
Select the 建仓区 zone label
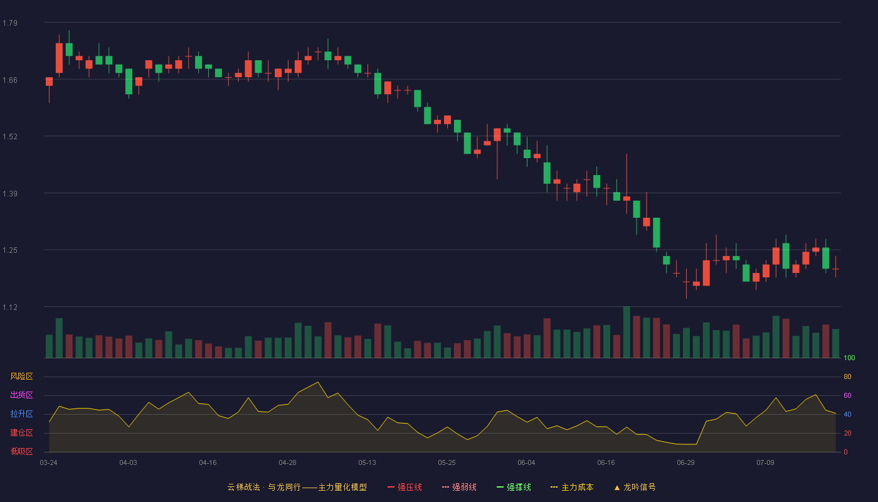pos(21,433)
